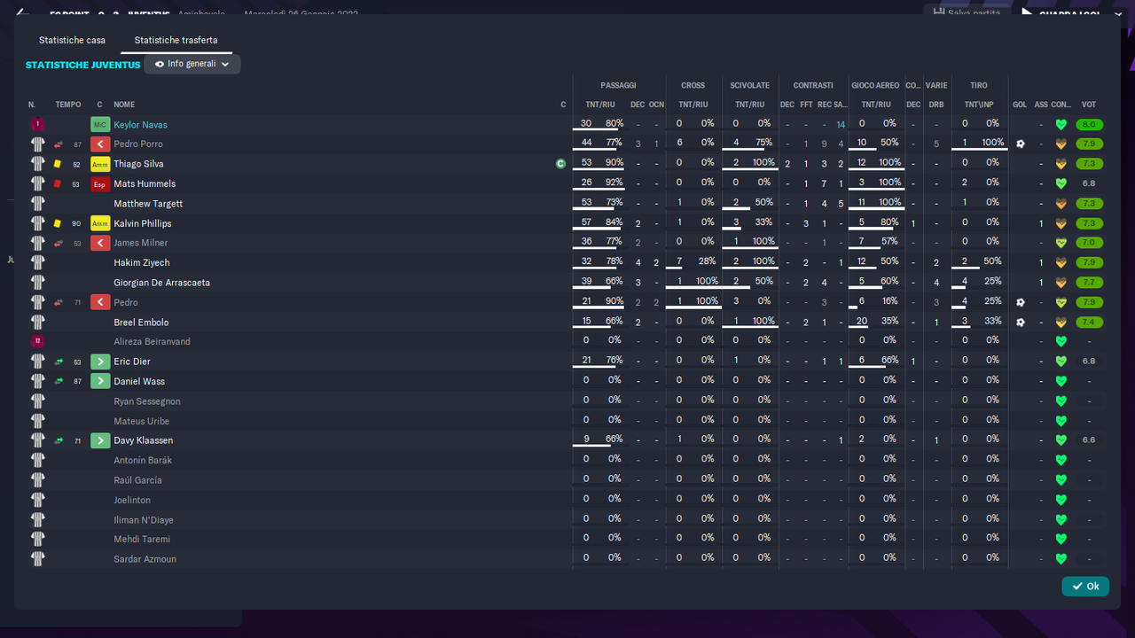The width and height of the screenshot is (1135, 638).
Task: Click James Milner's substitution arrows icon
Action: (59, 243)
